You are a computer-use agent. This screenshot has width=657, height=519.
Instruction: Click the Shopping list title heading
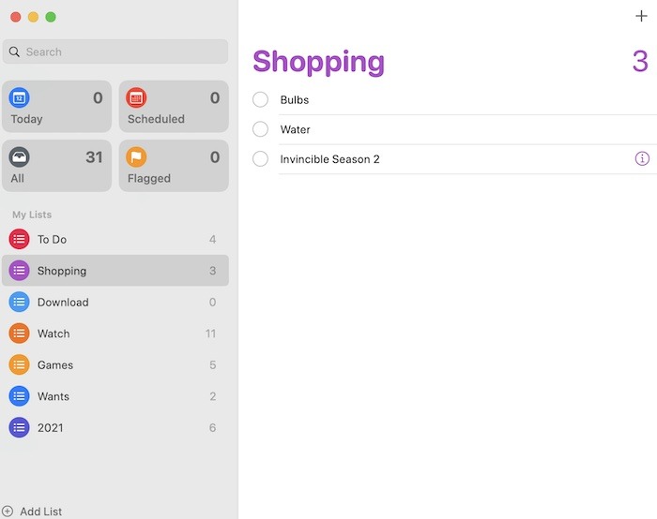[318, 61]
